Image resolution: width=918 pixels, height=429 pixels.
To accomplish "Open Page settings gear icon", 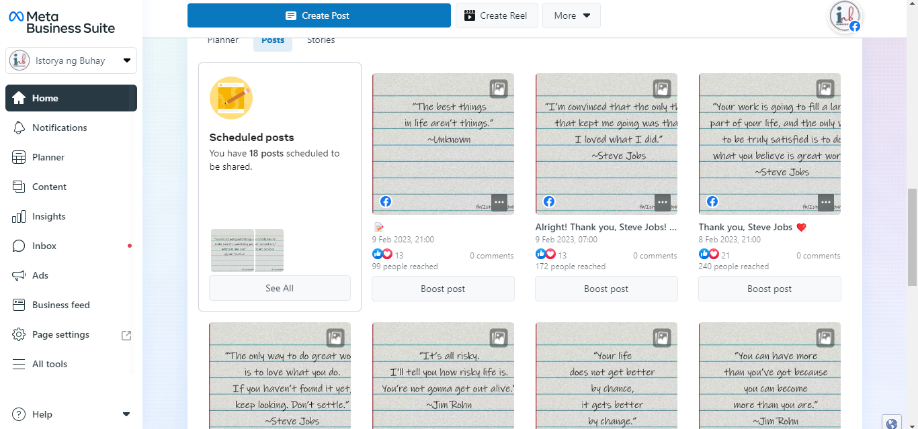I will click(19, 334).
